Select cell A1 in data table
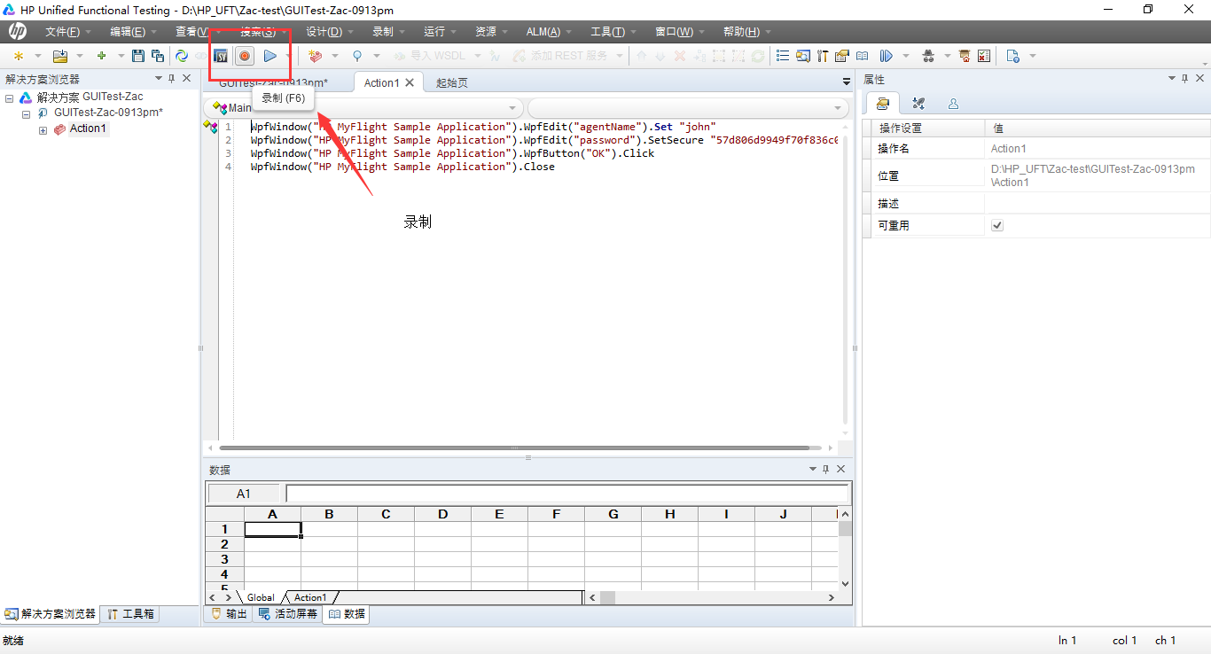The height and width of the screenshot is (654, 1211). [x=272, y=529]
